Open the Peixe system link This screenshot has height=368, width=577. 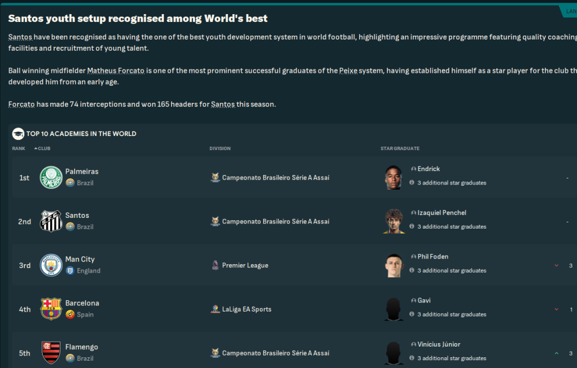(x=347, y=71)
